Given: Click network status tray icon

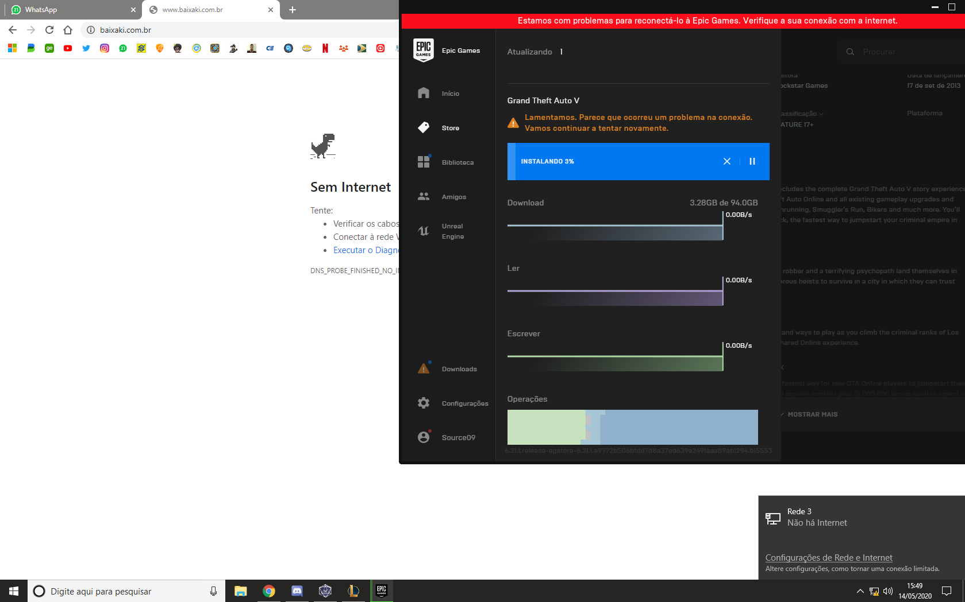Looking at the screenshot, I should coord(874,591).
